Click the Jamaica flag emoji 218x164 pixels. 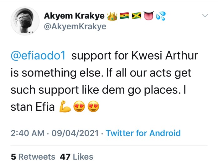click(x=137, y=16)
